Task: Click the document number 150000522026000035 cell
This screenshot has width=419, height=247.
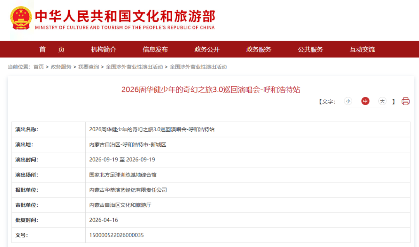Action: tap(116, 235)
